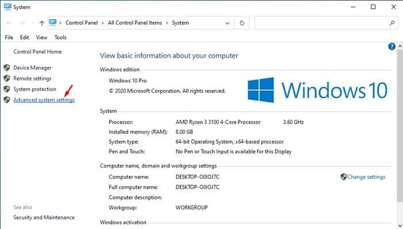
Task: Click the 3.60 GHz value
Action: click(x=293, y=122)
